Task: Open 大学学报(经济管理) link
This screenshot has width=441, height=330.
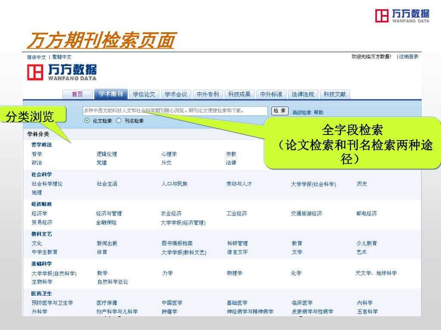Action: coord(183,223)
